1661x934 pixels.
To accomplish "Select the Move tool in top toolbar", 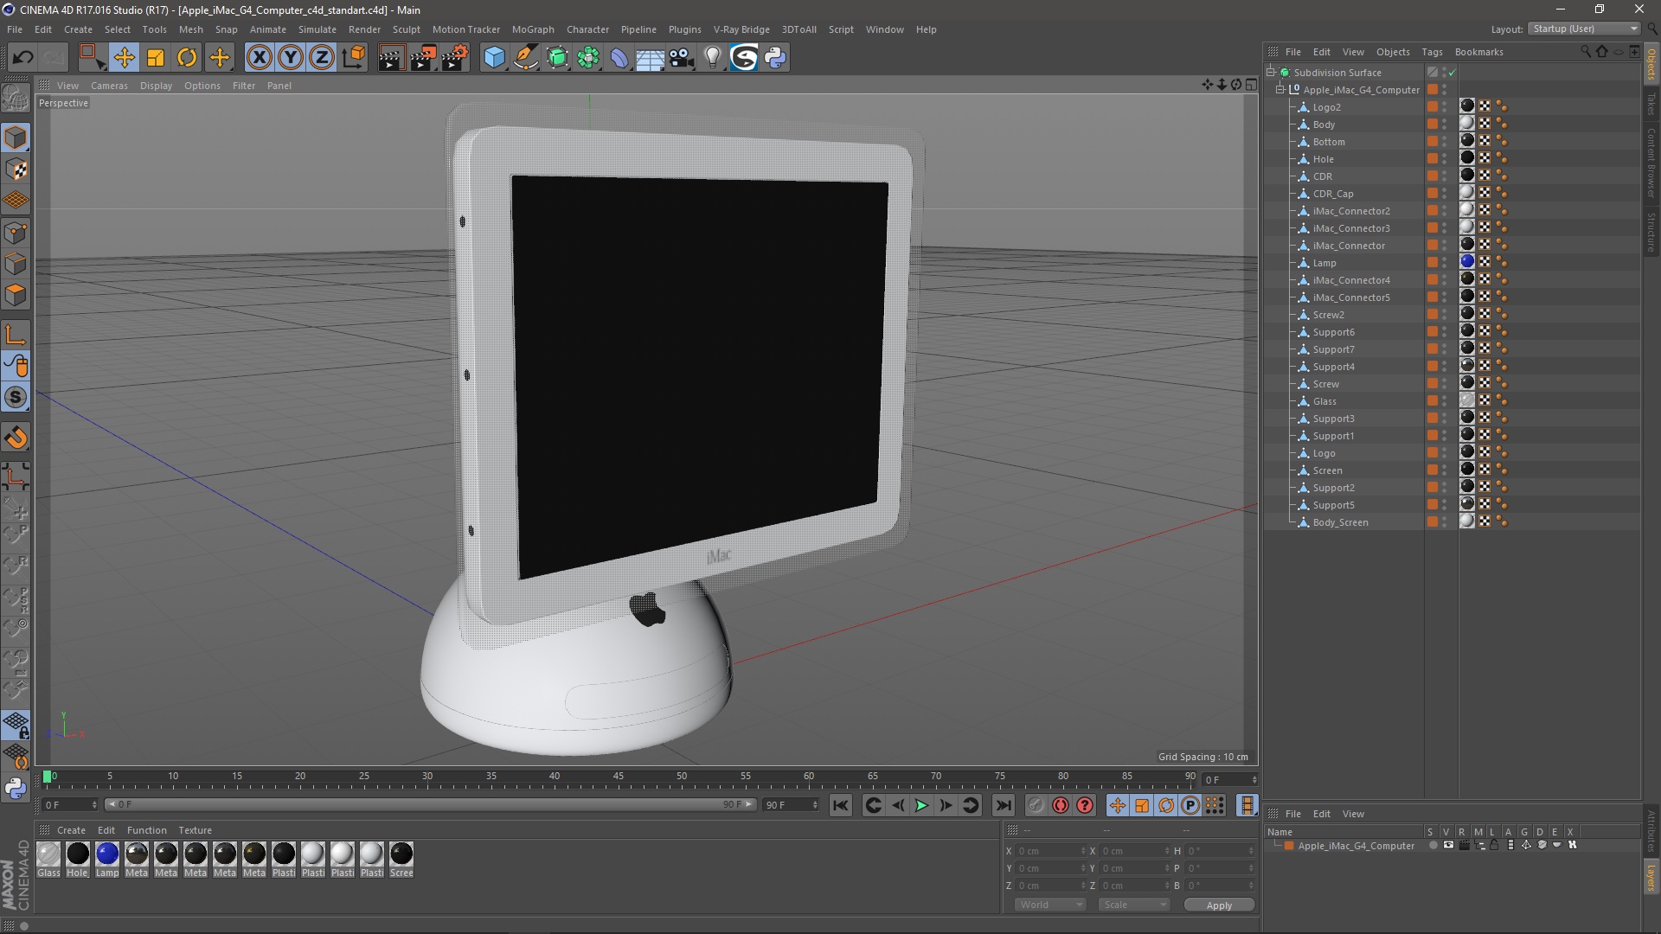I will 124,58.
